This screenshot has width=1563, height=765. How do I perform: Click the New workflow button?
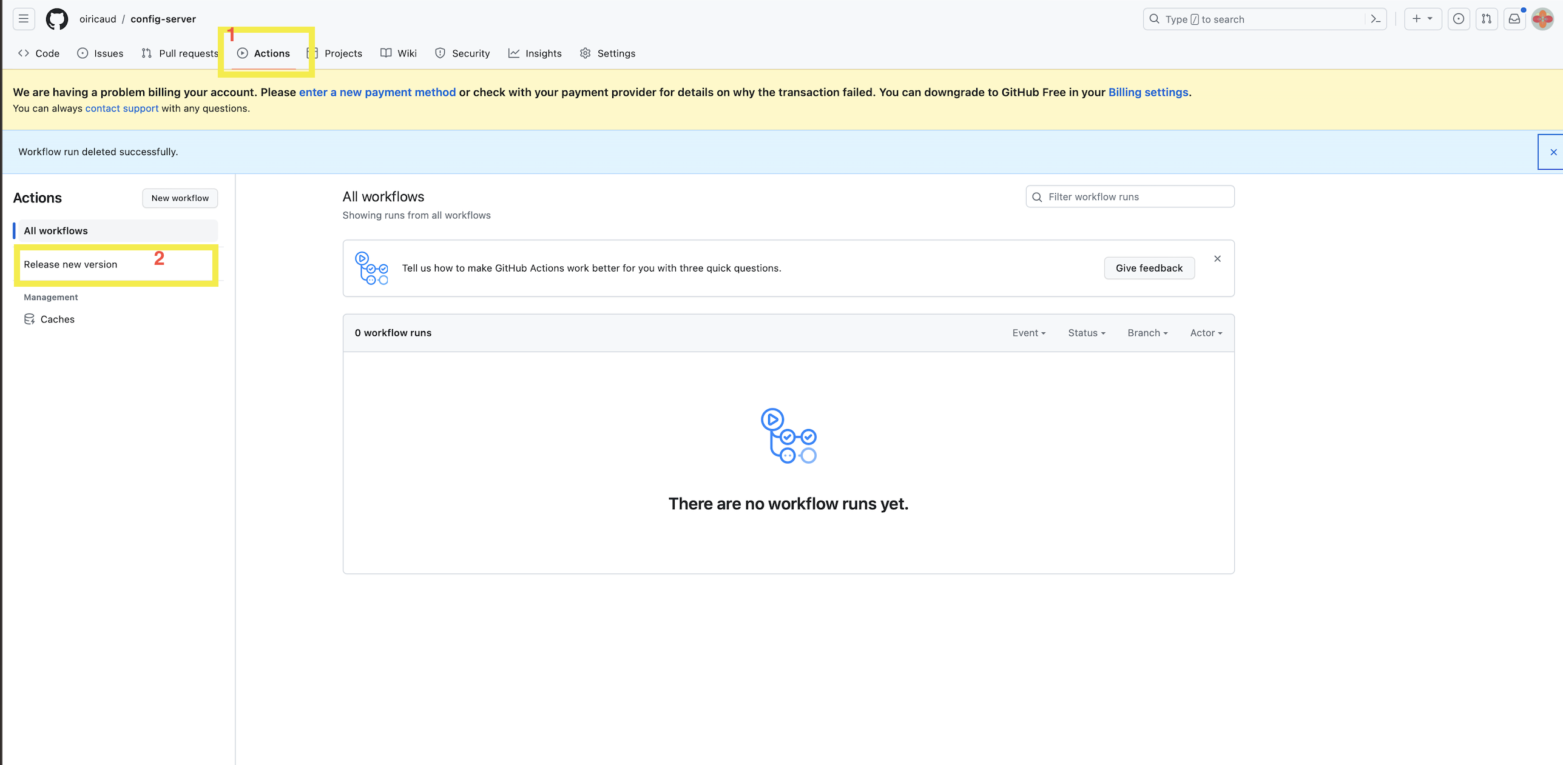[x=180, y=198]
